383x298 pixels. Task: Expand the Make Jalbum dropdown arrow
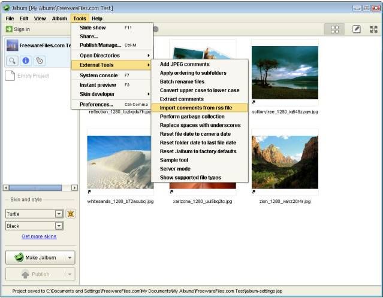[x=70, y=258]
